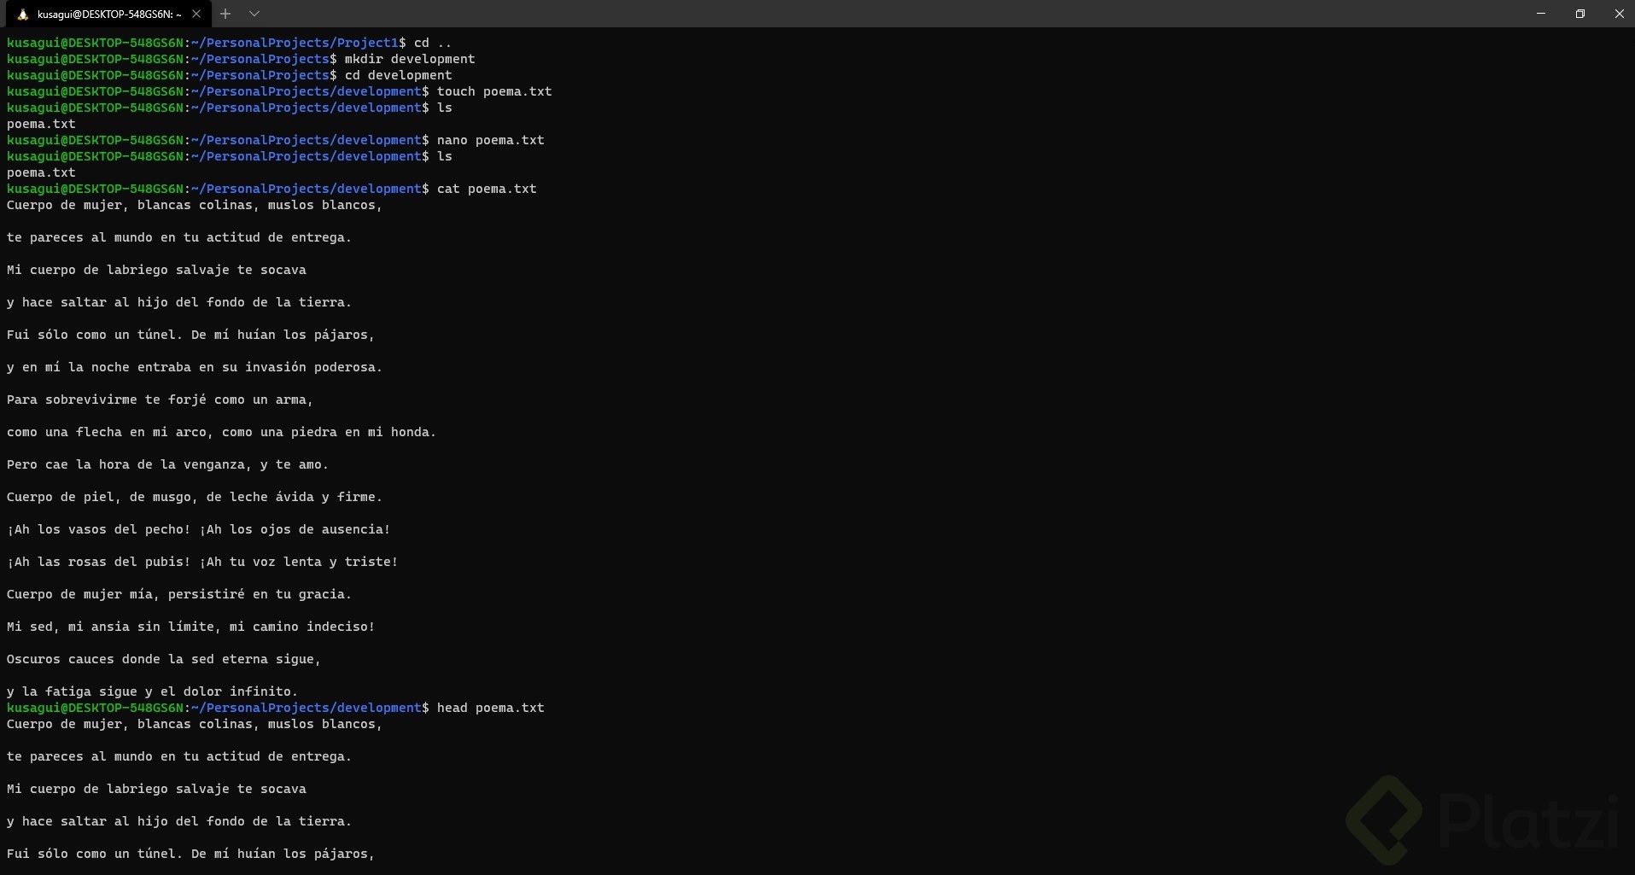Click the line 'y en mí la noche entraba'
The image size is (1635, 875).
(195, 367)
